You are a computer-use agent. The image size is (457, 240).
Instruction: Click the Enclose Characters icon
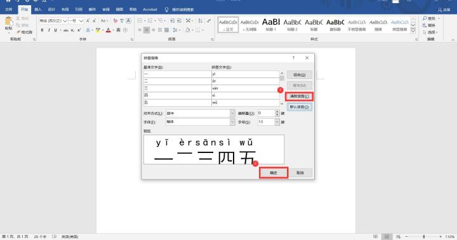pos(125,30)
